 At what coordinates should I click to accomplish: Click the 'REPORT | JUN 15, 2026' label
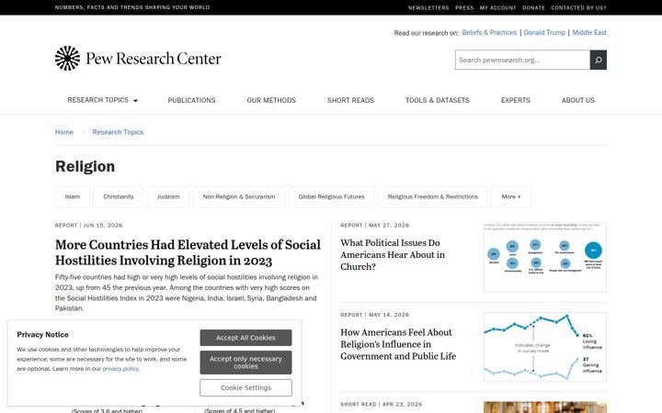click(88, 226)
